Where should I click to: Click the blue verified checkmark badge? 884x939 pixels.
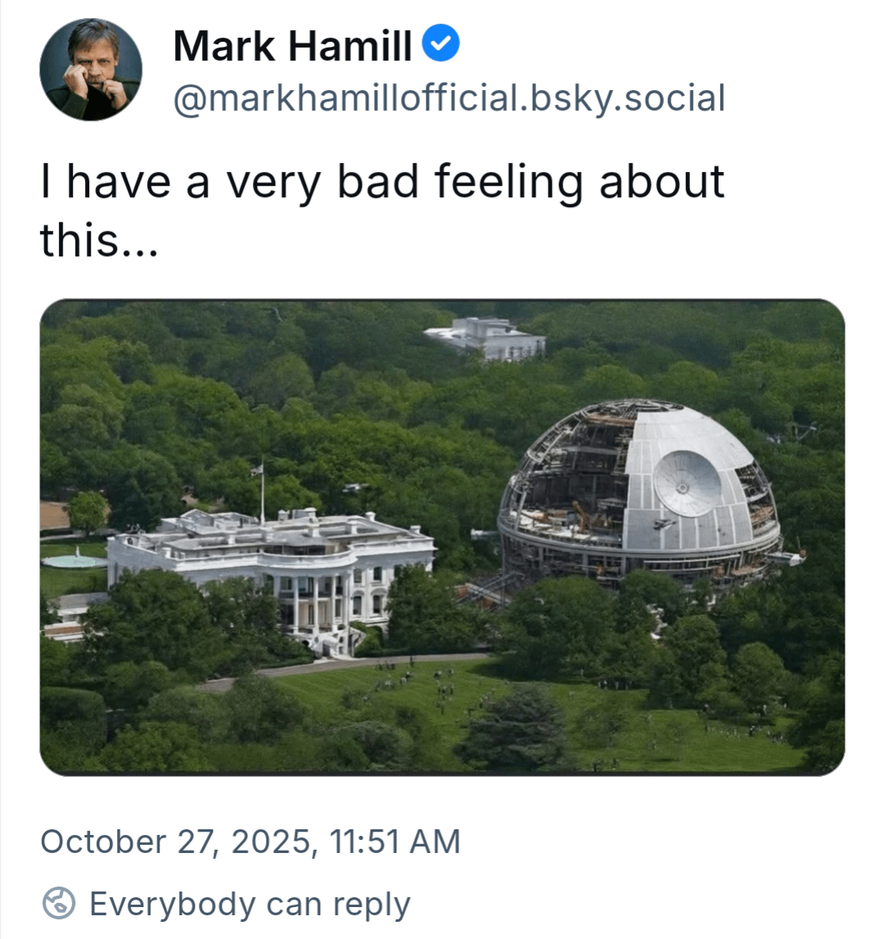(x=440, y=44)
